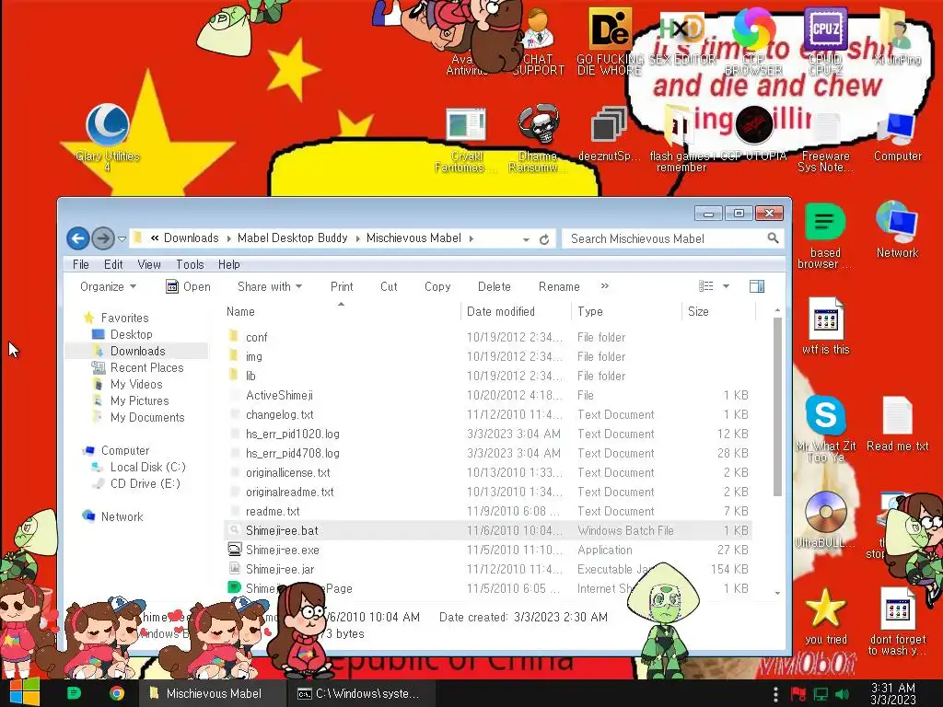943x707 pixels.
Task: Open the 'wtf is this' desktop icon
Action: 825,326
